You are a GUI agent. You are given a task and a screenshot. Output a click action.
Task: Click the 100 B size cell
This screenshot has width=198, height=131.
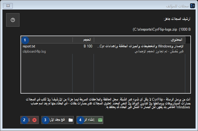(88, 46)
